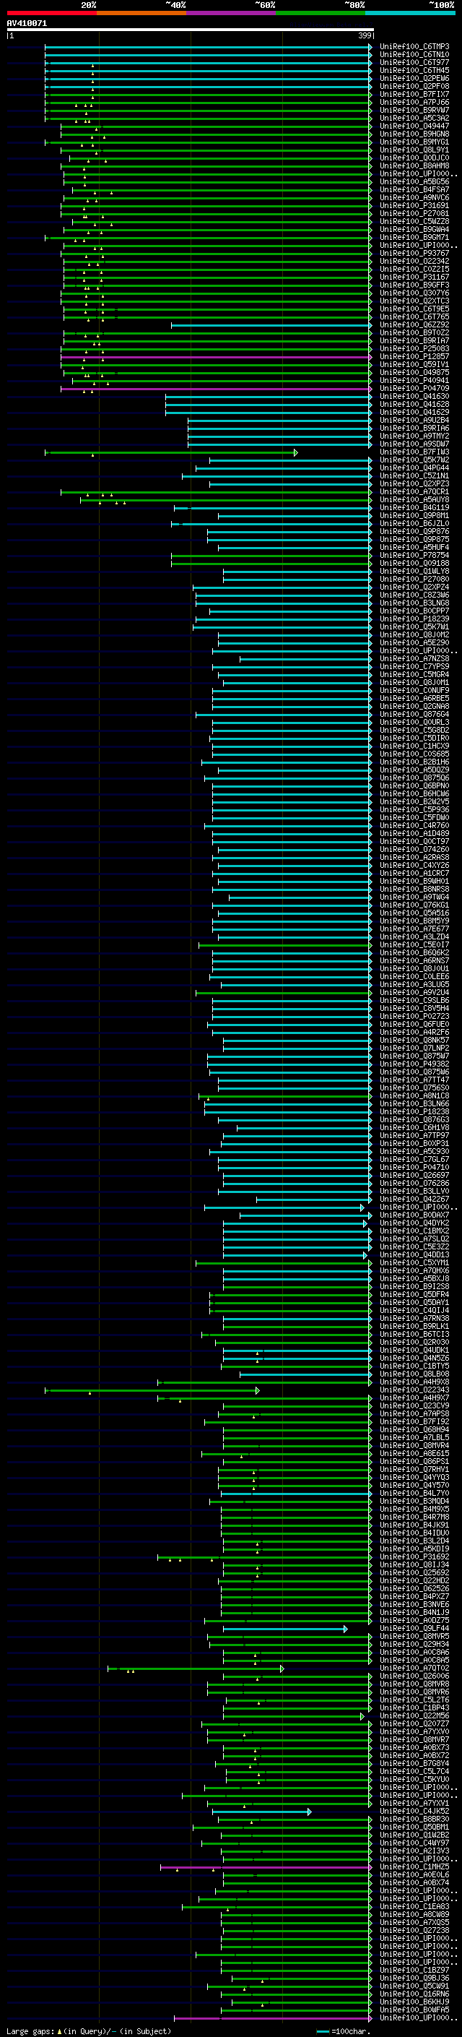The width and height of the screenshot is (462, 2037).
Task: Select hit label UniRef100_Q41629
Action: tap(414, 412)
